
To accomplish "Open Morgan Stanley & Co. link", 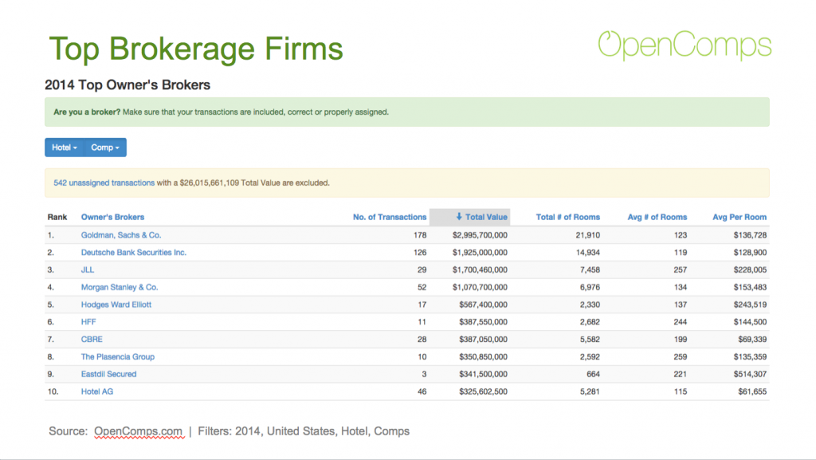I will 120,287.
